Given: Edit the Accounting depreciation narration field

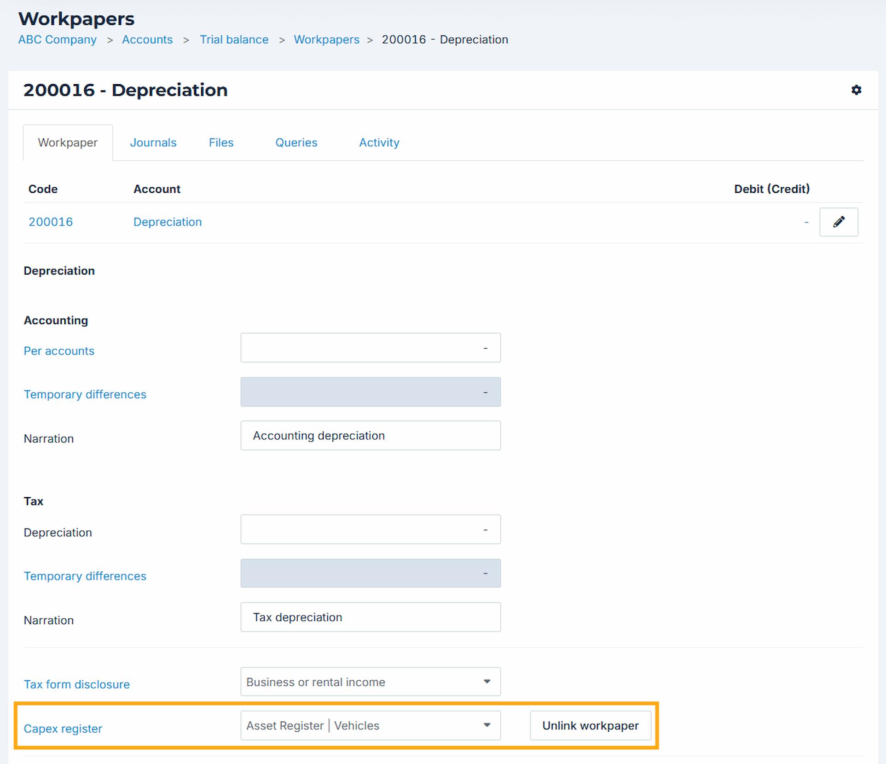Looking at the screenshot, I should click(x=370, y=436).
